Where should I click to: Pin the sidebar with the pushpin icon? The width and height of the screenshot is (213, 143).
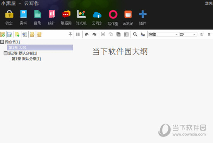pos(70,34)
